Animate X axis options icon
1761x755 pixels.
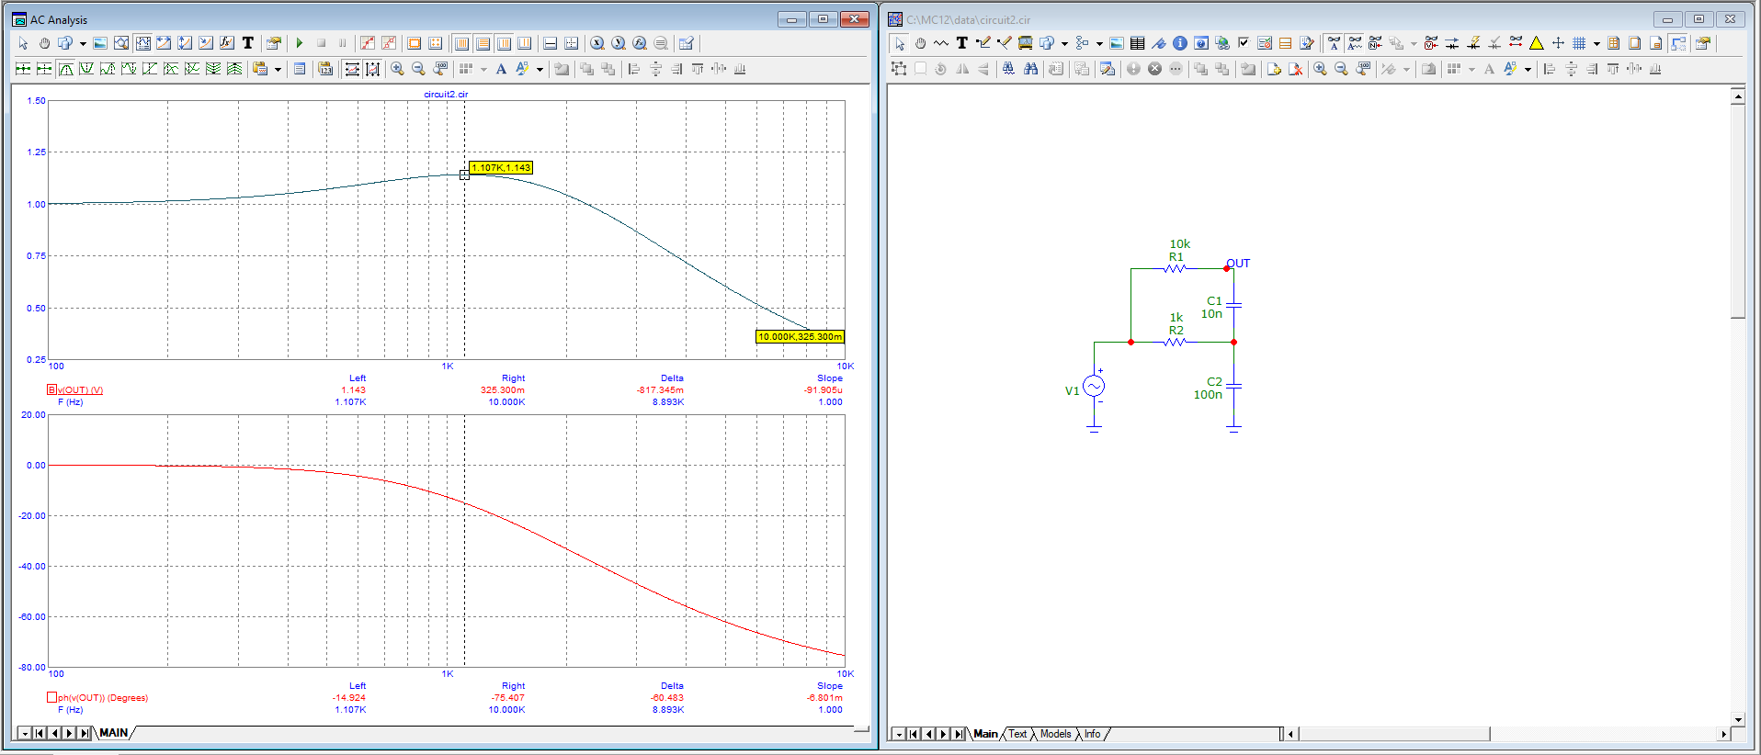tap(596, 43)
